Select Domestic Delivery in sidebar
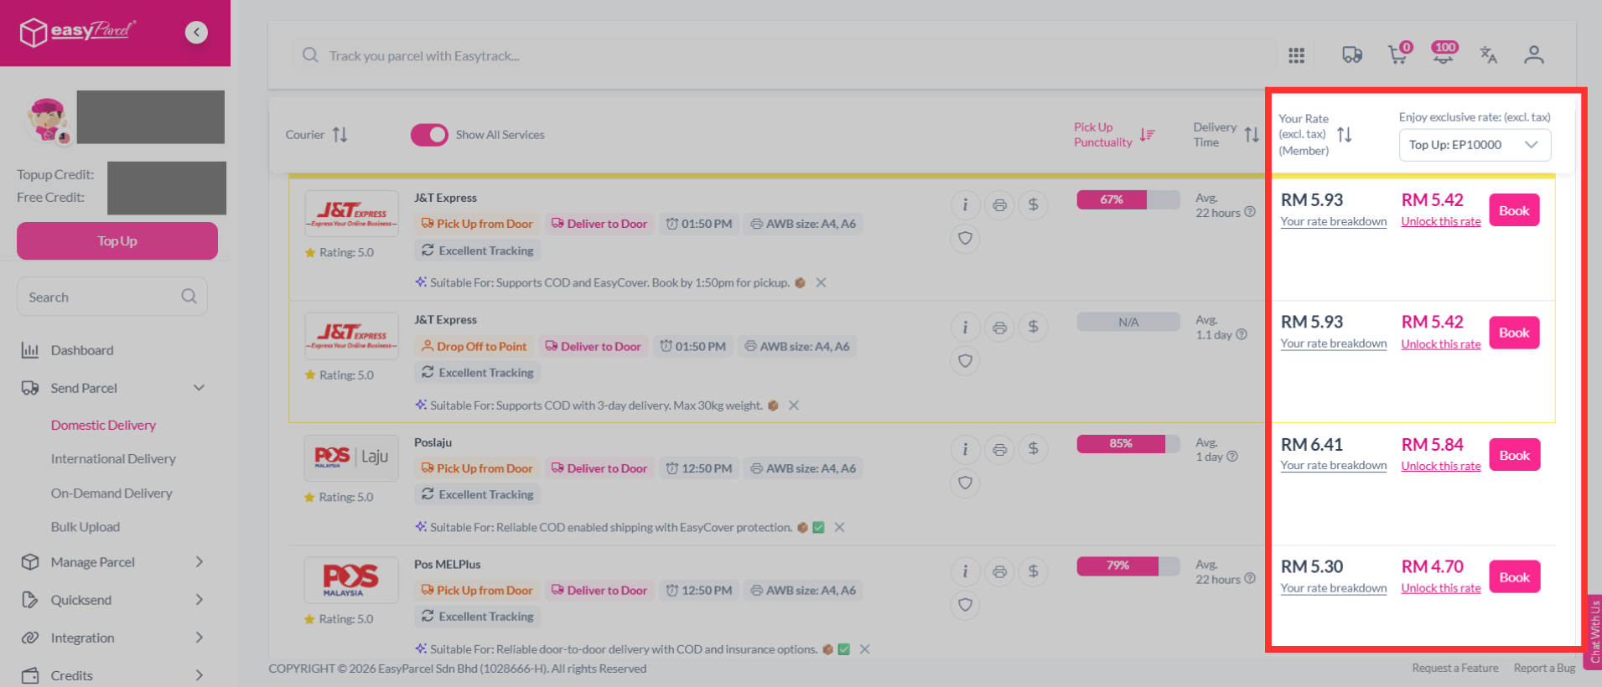This screenshot has width=1602, height=687. [x=103, y=426]
